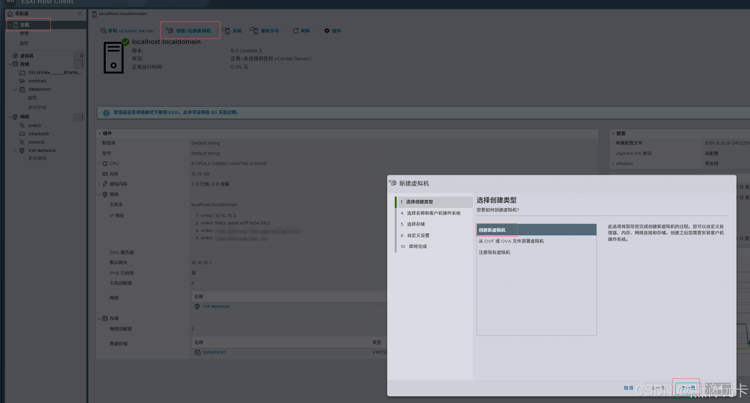Expand the VM Network tree node

(x=15, y=150)
